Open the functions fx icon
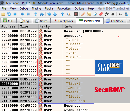The image size is (130, 111). [x=107, y=14]
